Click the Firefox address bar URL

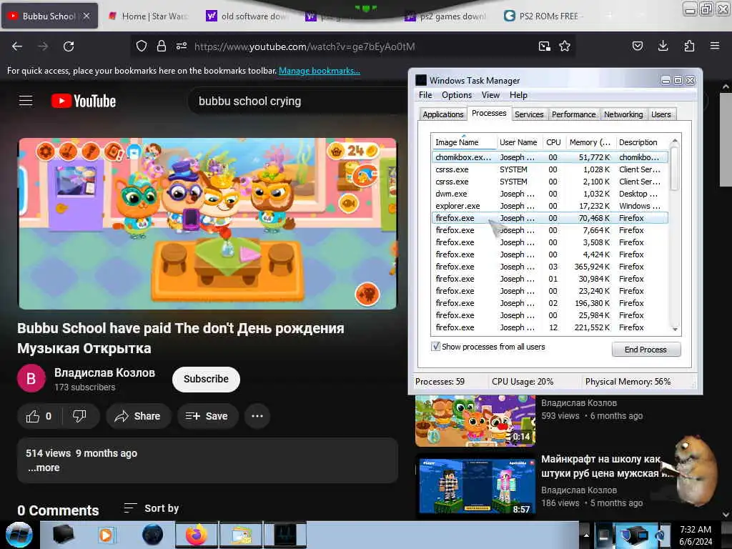tap(305, 46)
